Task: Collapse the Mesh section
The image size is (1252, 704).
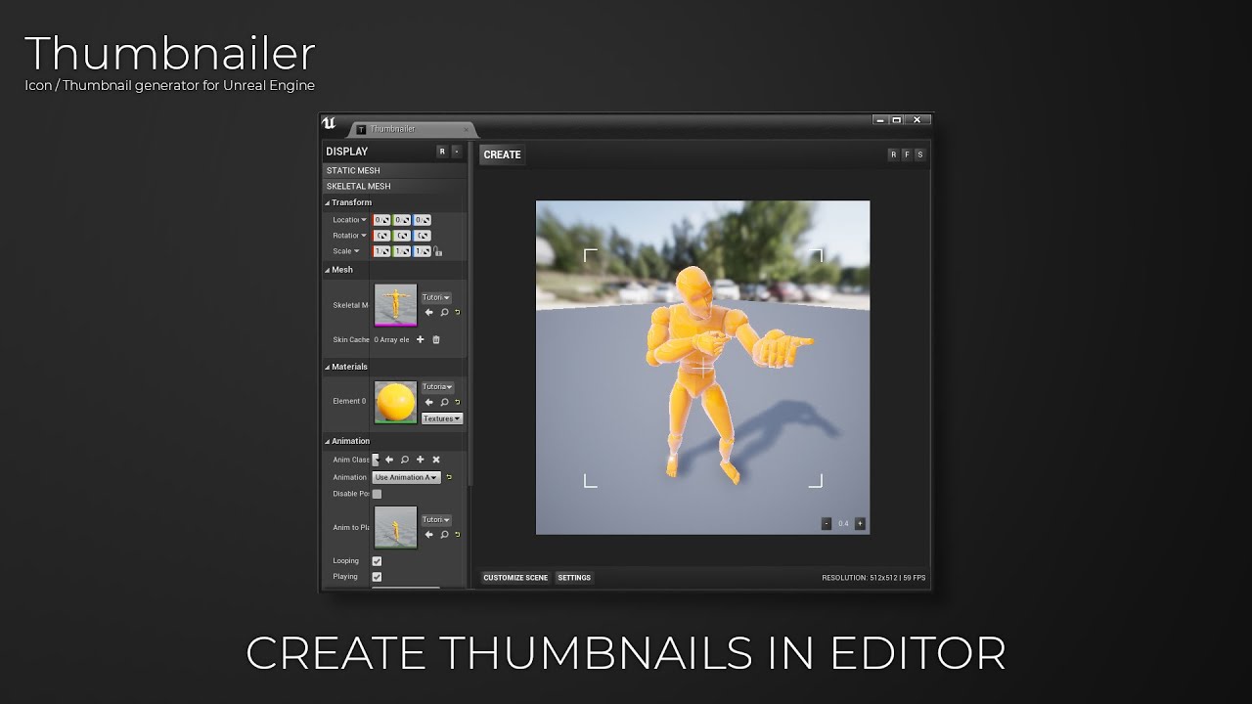Action: 328,270
